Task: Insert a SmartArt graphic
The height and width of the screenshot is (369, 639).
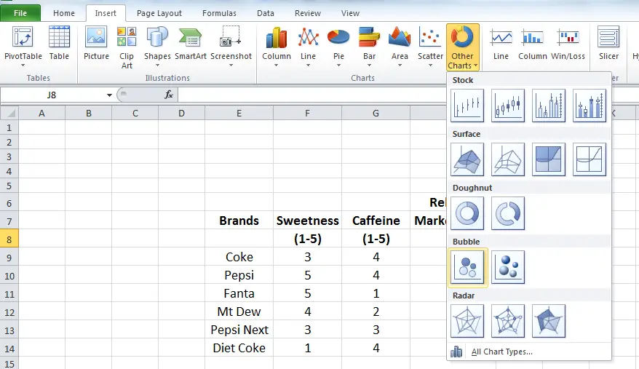Action: point(190,43)
